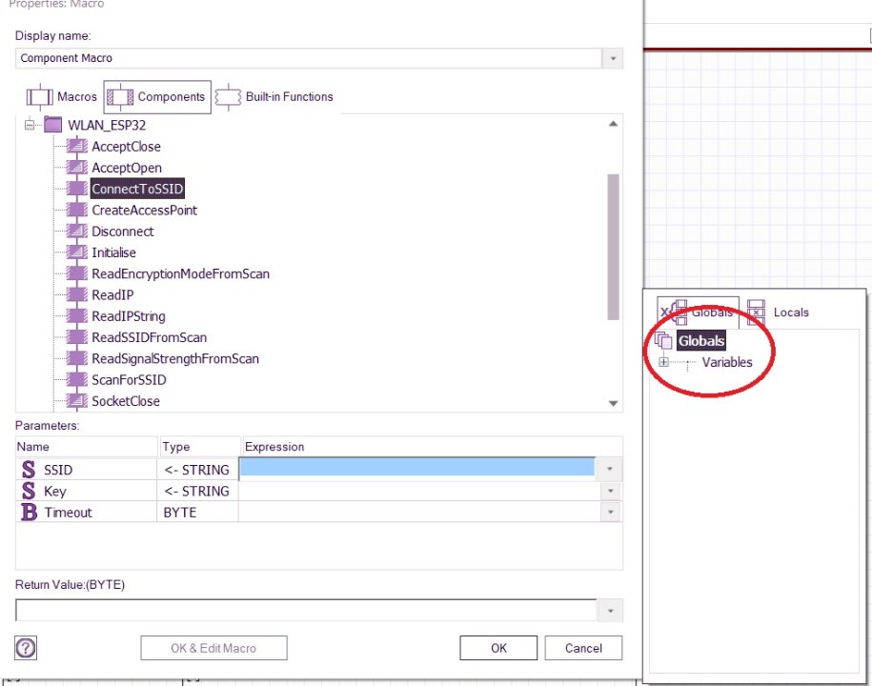Open the SSID expression dropdown arrow
The height and width of the screenshot is (686, 872).
[610, 469]
